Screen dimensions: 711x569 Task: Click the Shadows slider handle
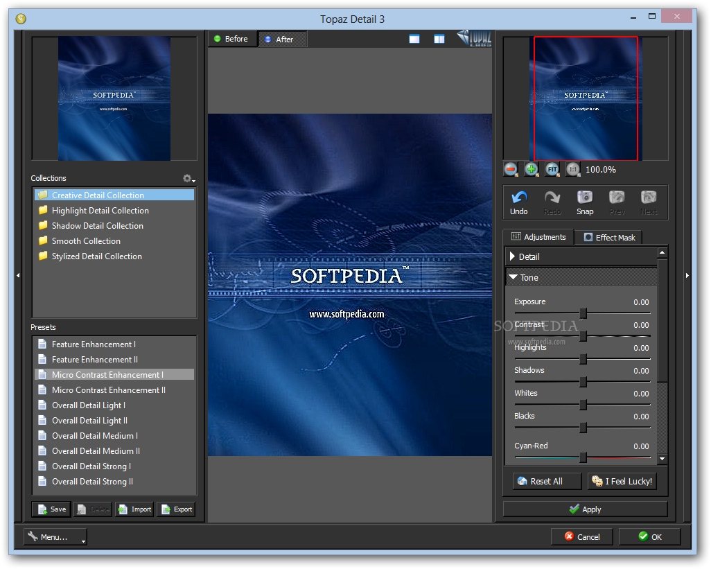click(583, 382)
